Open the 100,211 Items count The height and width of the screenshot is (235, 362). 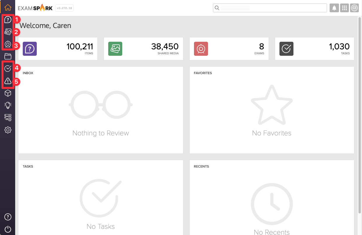[80, 46]
